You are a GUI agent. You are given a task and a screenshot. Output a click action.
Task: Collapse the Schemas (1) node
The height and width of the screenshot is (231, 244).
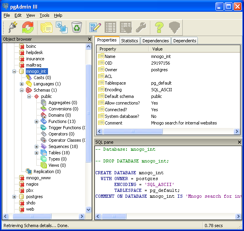tap(21, 90)
